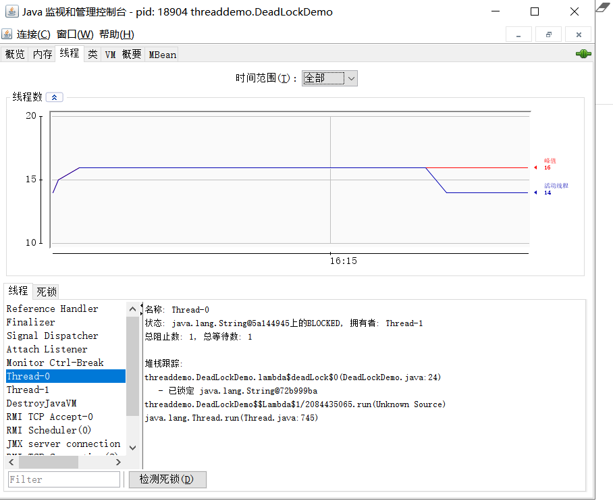The height and width of the screenshot is (501, 613).
Task: Click the blue 活动线程 14 legend marker
Action: (x=552, y=189)
